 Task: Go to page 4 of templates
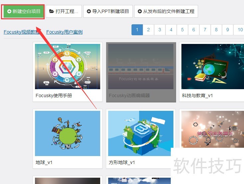171,30
